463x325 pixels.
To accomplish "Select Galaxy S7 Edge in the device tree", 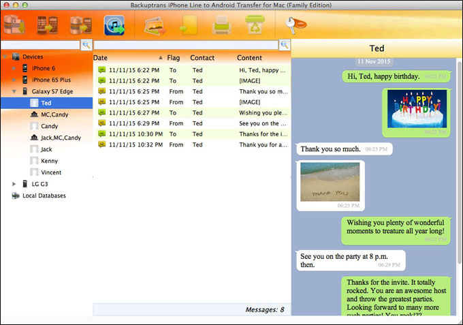I will [52, 91].
